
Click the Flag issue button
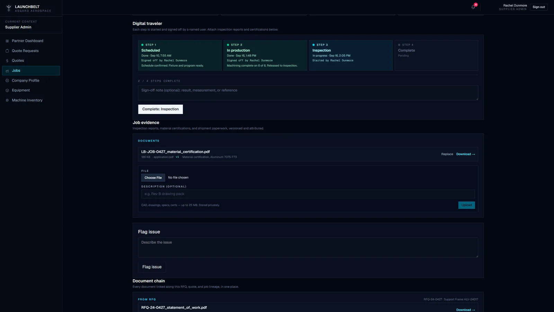pos(152,267)
